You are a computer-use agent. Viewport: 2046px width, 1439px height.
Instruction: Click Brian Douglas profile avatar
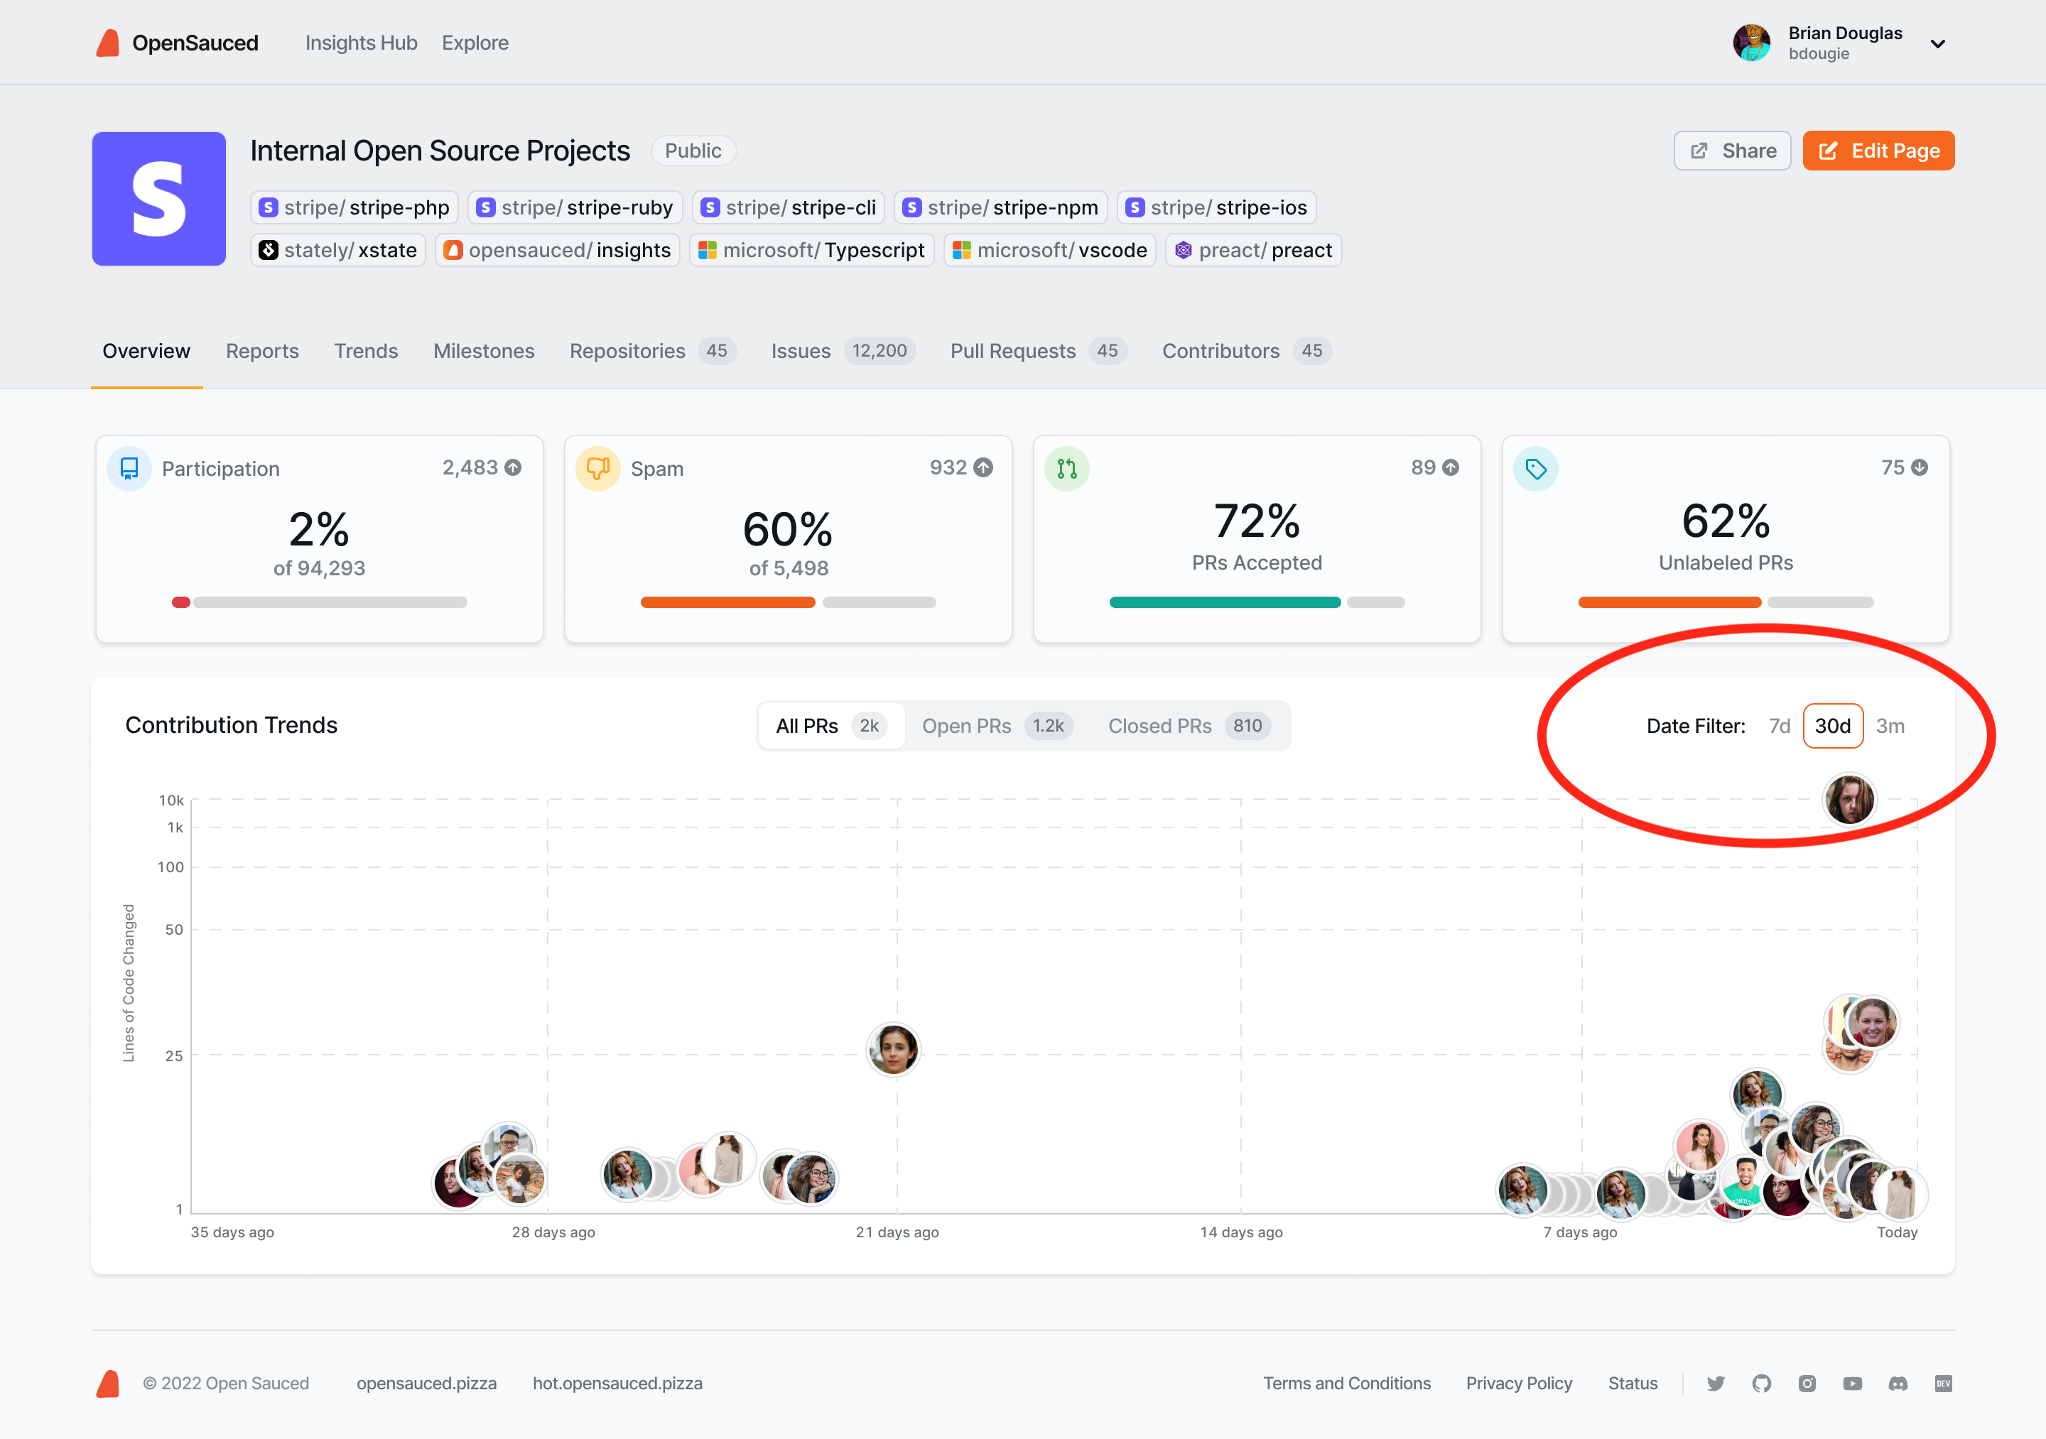1751,43
